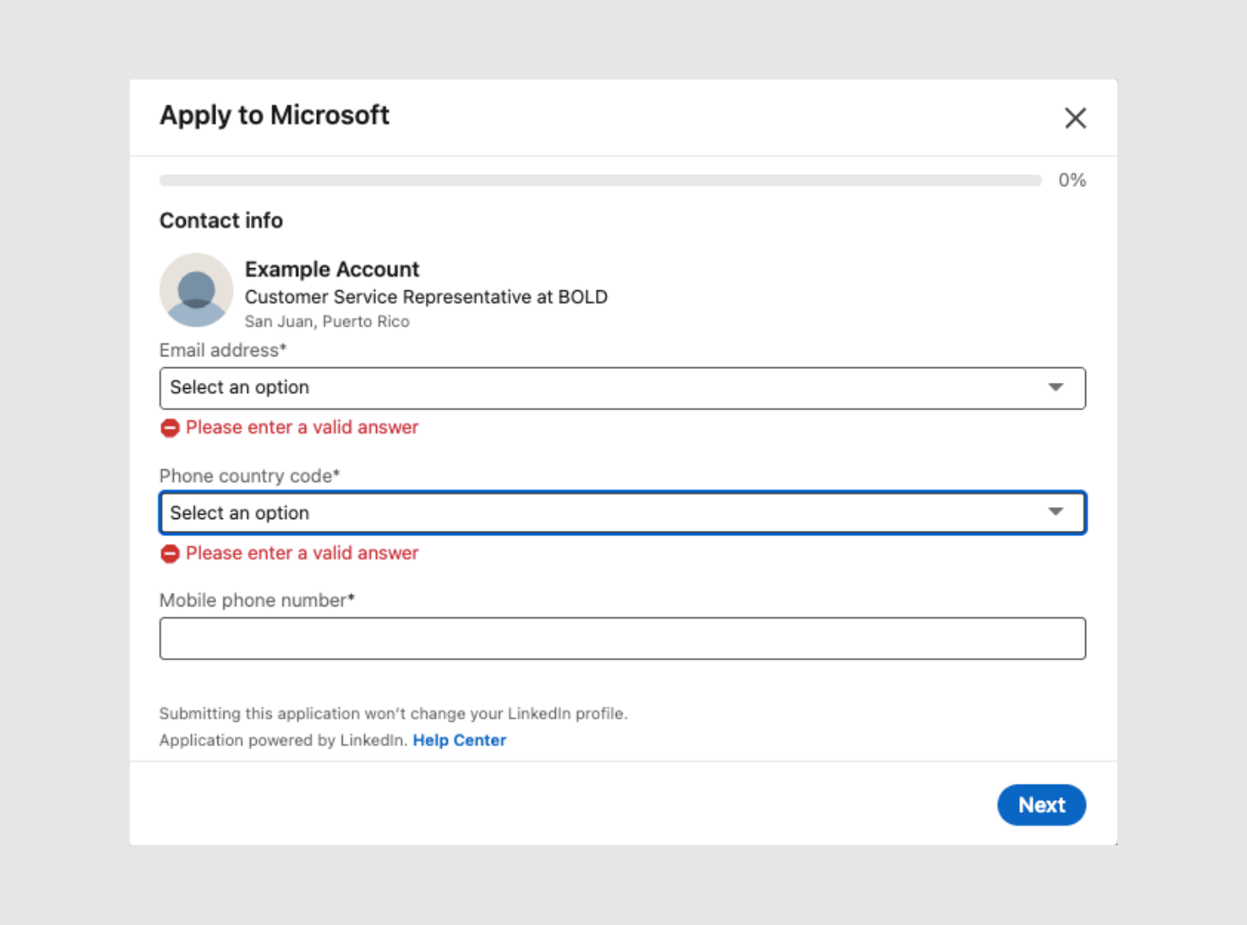Click the Example Account profile avatar
The width and height of the screenshot is (1247, 925).
[x=196, y=289]
